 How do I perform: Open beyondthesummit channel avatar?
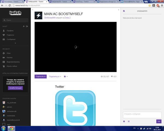4,120
